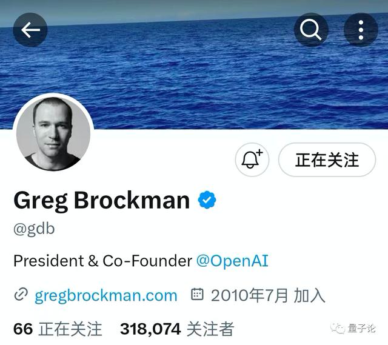The height and width of the screenshot is (345, 388).
Task: Open the @OpenAI mention link
Action: pyautogui.click(x=232, y=261)
